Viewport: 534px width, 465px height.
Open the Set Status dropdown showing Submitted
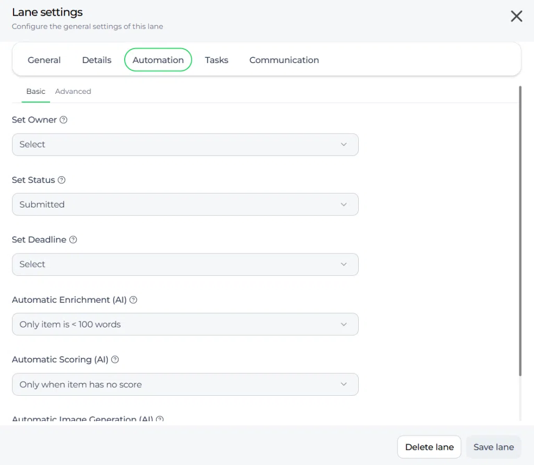coord(185,204)
